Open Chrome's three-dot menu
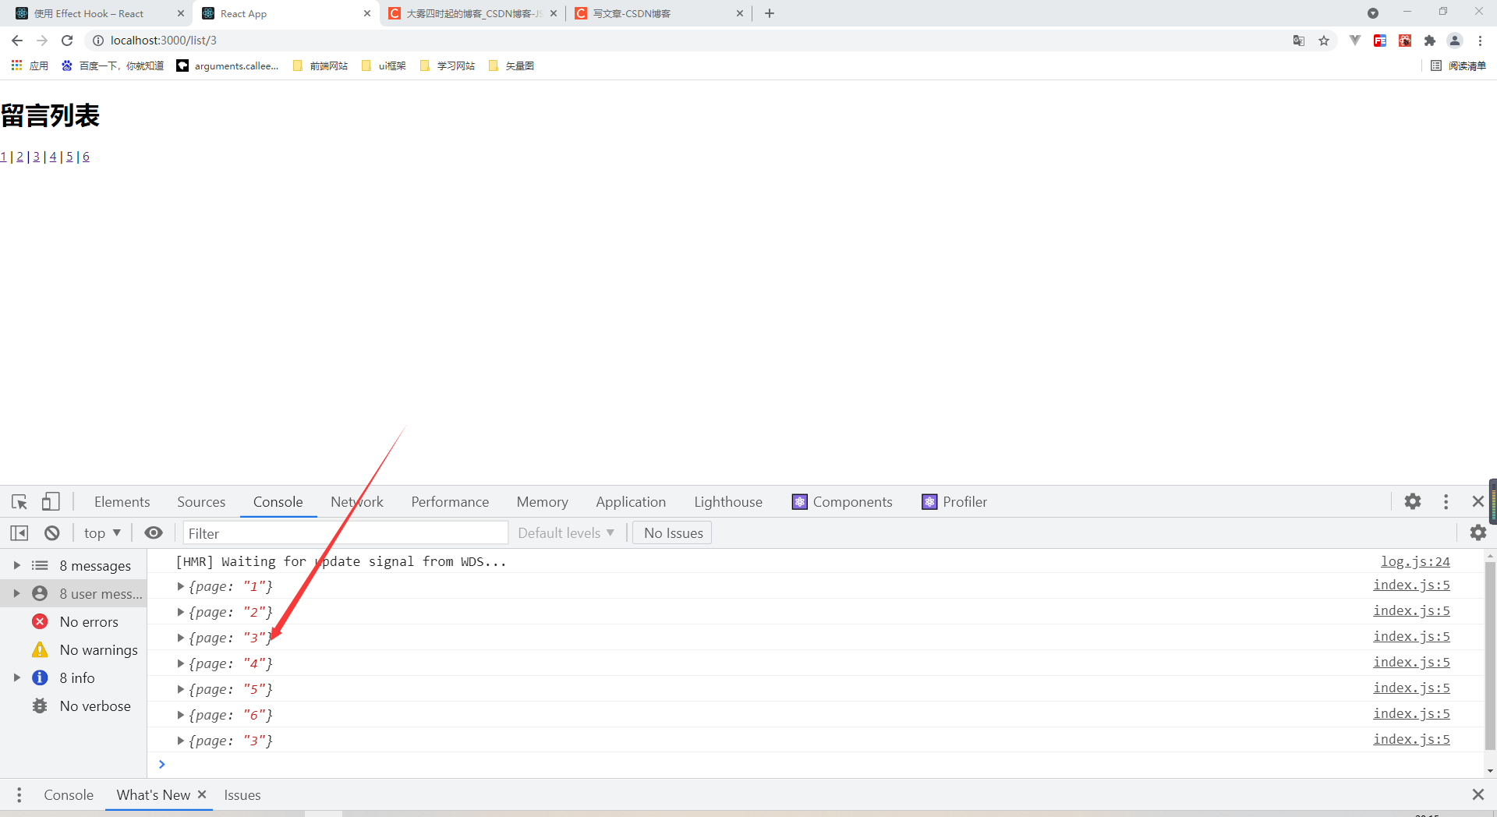This screenshot has width=1497, height=817. [1480, 41]
